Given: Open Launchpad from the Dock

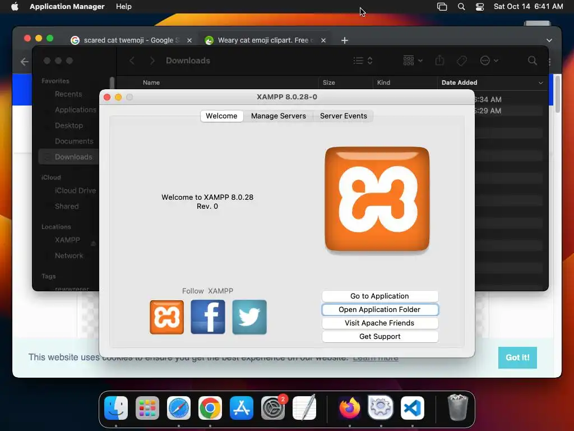Looking at the screenshot, I should 147,408.
